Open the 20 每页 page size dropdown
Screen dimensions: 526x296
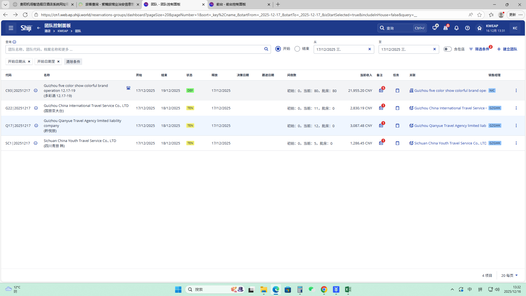coord(509,275)
